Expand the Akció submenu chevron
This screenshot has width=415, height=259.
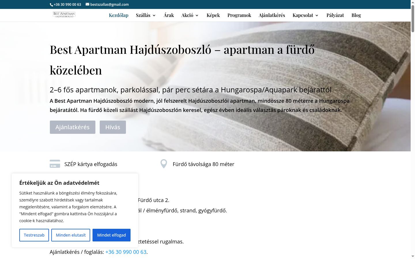[x=197, y=16]
